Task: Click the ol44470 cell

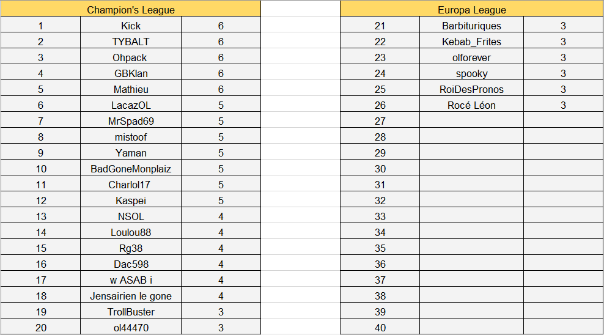Action: pyautogui.click(x=131, y=328)
